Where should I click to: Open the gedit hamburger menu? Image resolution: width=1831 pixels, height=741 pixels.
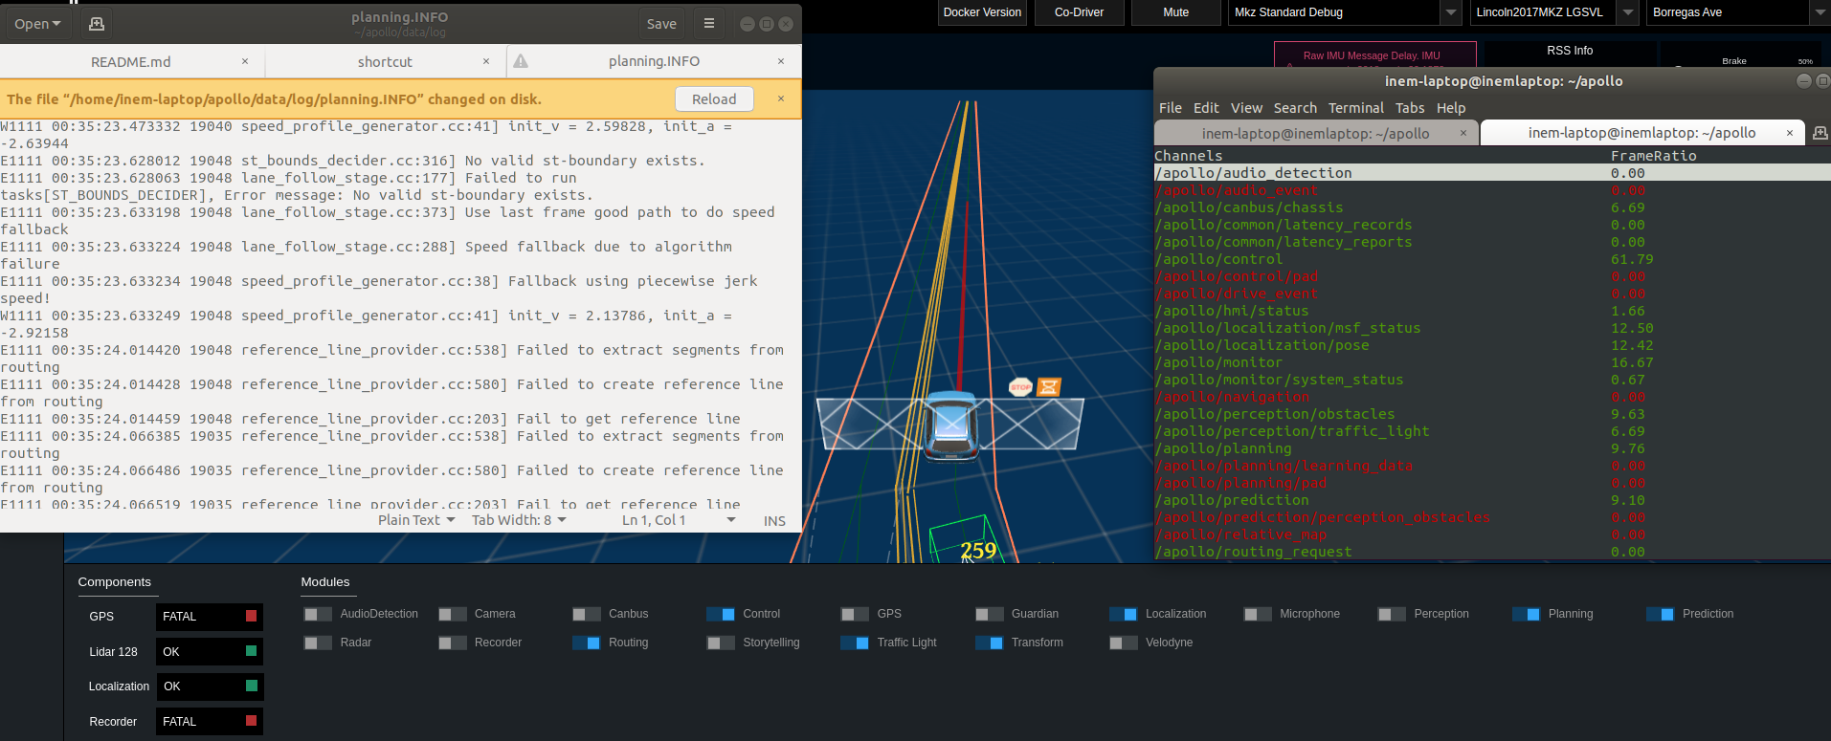709,24
